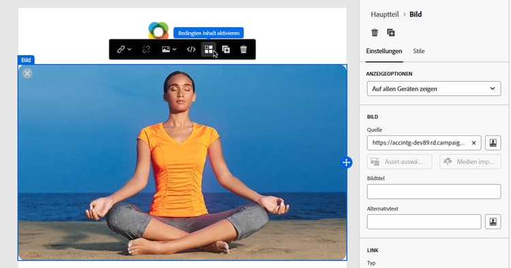The height and width of the screenshot is (268, 511).
Task: Switch to the Stile tab
Action: (419, 51)
